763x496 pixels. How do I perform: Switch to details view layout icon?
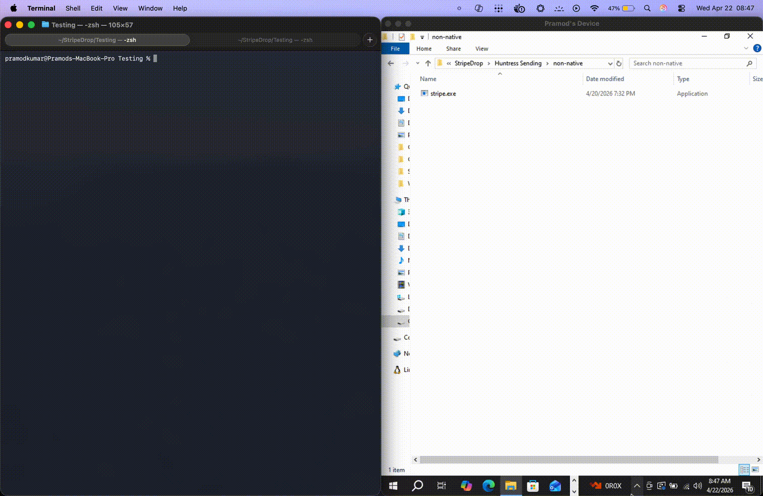point(744,470)
